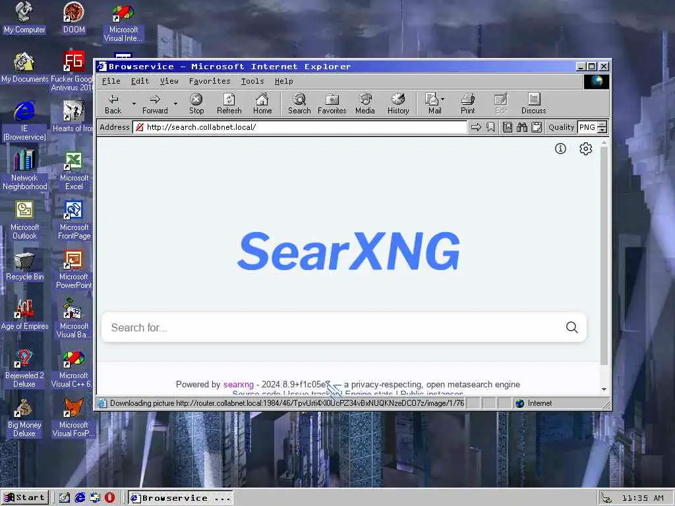Viewport: 675px width, 506px height.
Task: Click the magnifier search submit icon
Action: pyautogui.click(x=572, y=327)
